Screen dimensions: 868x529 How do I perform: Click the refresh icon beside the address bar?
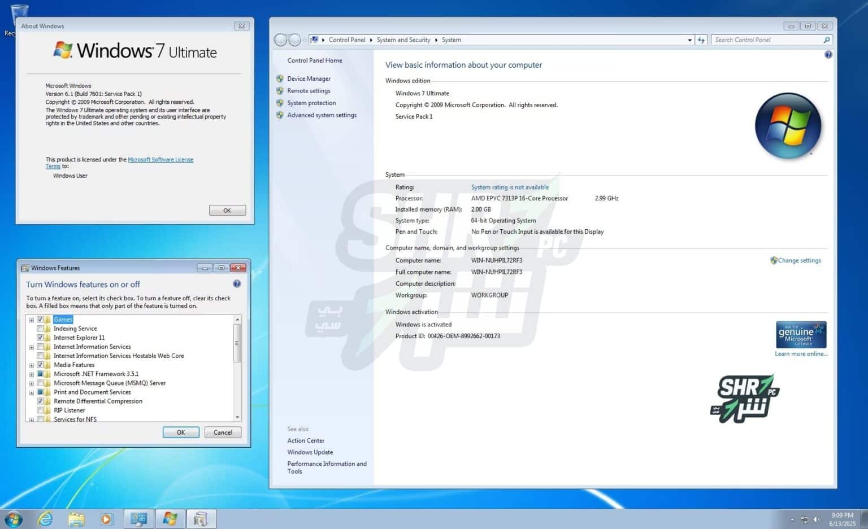701,40
